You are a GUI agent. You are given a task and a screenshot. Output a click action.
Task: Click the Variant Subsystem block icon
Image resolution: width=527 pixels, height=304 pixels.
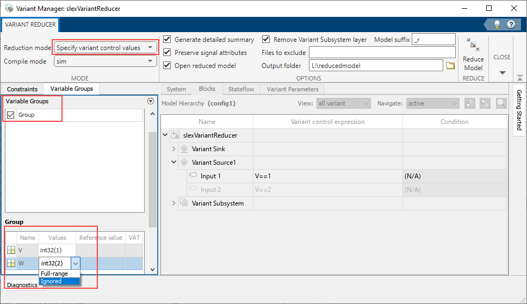pyautogui.click(x=184, y=203)
